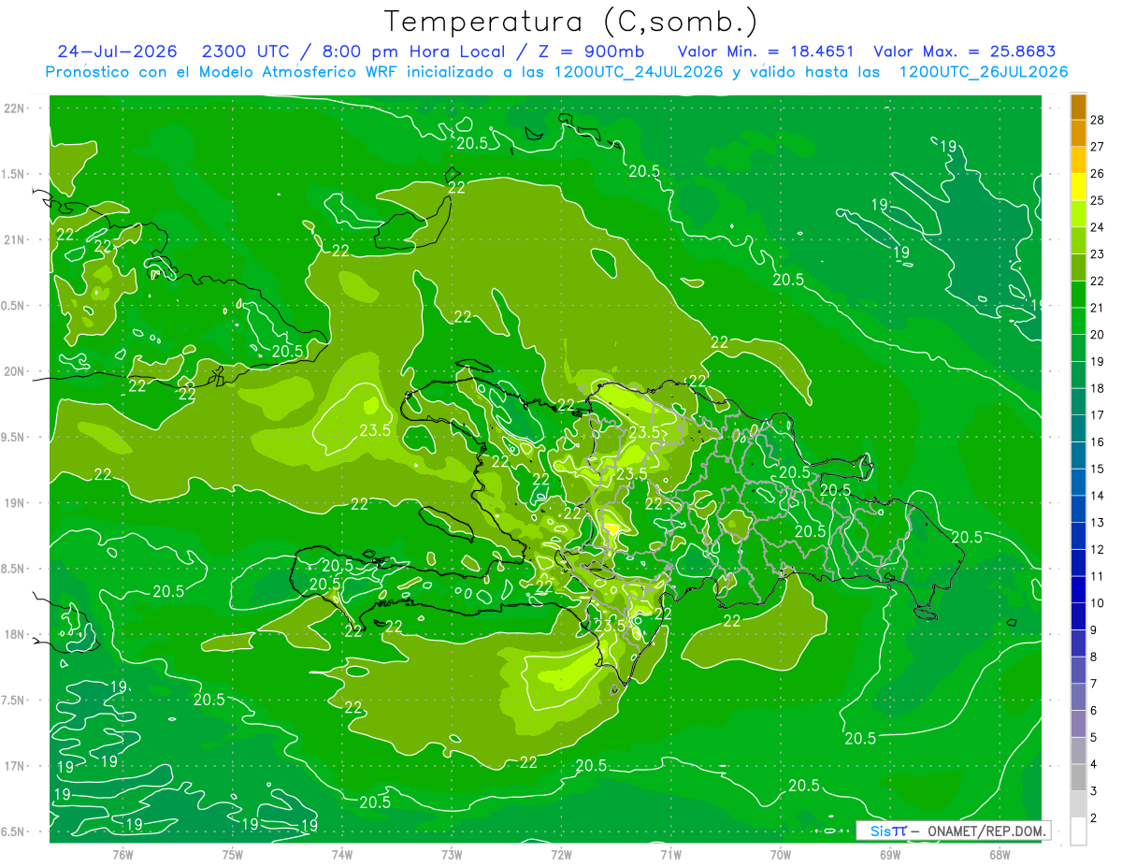Click the '1200UTC_26JUL2026' valid-until time
This screenshot has height=867, width=1122.
click(x=984, y=72)
